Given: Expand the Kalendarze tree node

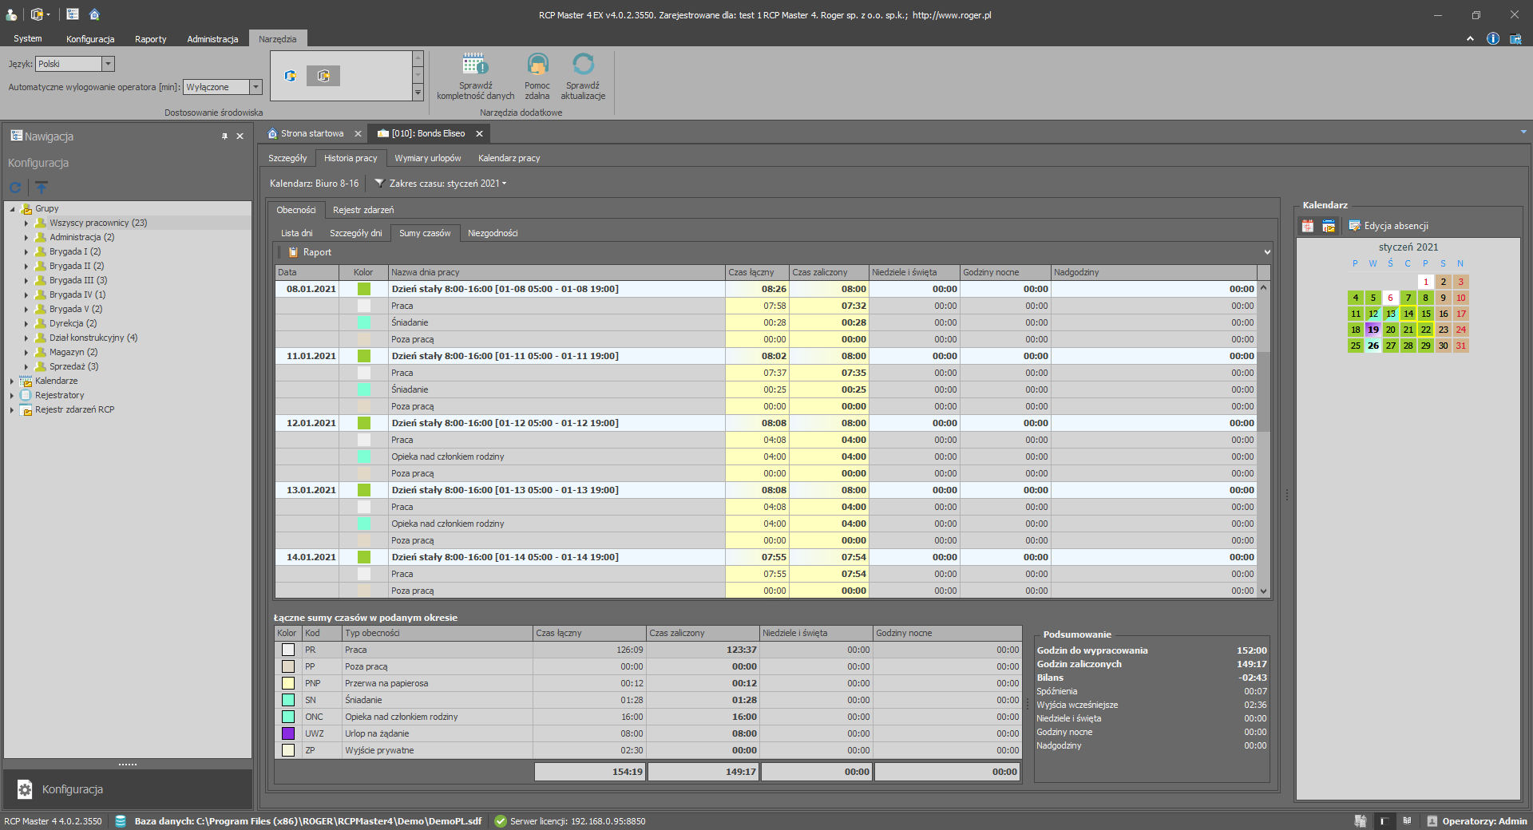Looking at the screenshot, I should point(12,381).
